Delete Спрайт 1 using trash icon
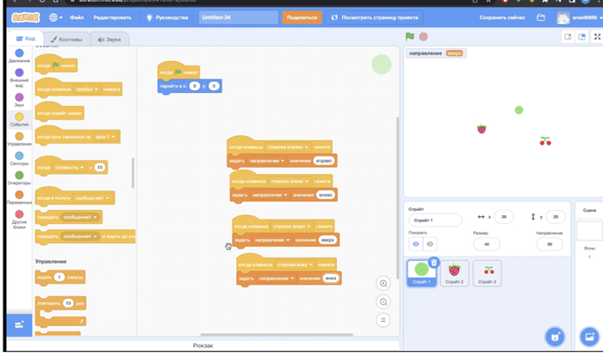The height and width of the screenshot is (353, 603). 432,262
